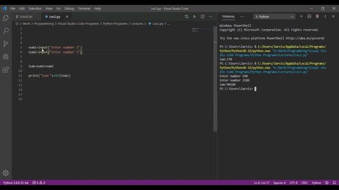Open terminal panel views ellipsis
Viewport: 339px width, 190px height.
[x=242, y=16]
